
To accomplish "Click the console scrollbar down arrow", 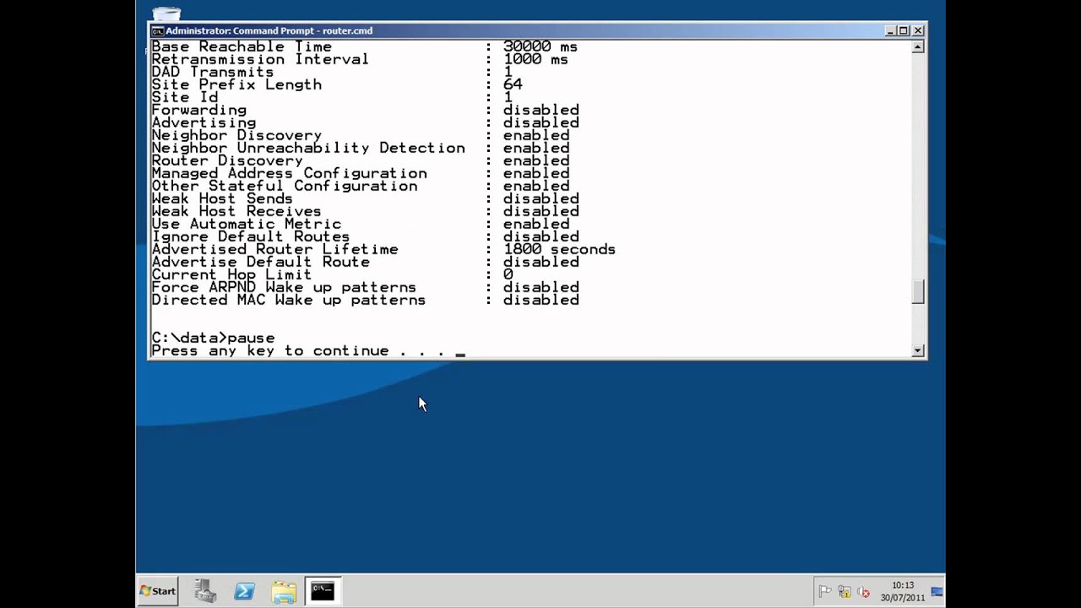I will coord(918,350).
